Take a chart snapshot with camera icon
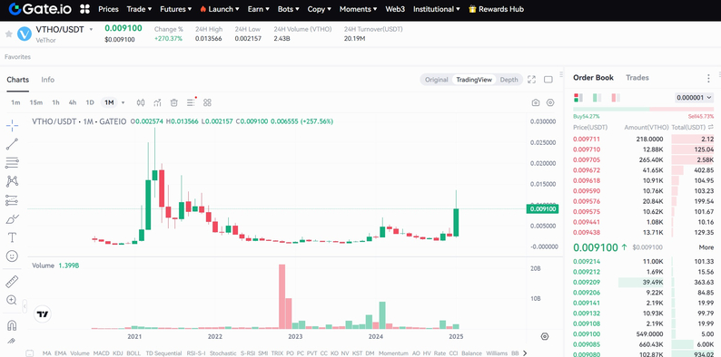The image size is (721, 357). click(535, 102)
